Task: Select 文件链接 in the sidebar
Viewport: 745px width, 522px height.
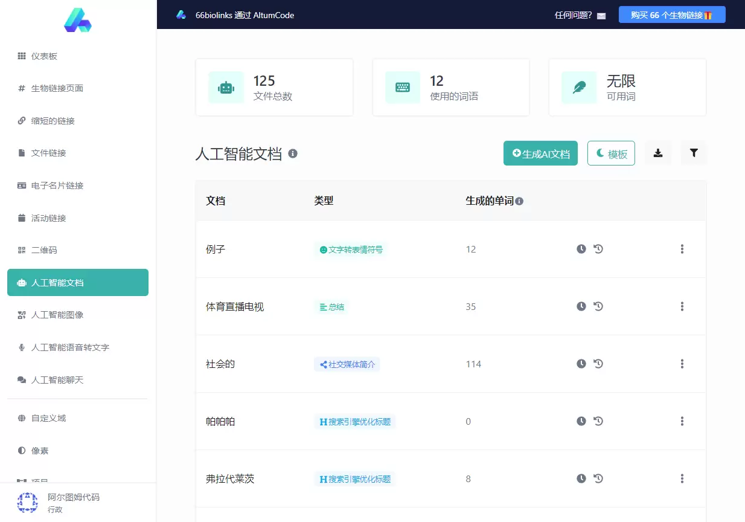Action: coord(78,153)
